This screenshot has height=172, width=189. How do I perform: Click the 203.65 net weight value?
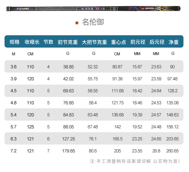point(172,139)
